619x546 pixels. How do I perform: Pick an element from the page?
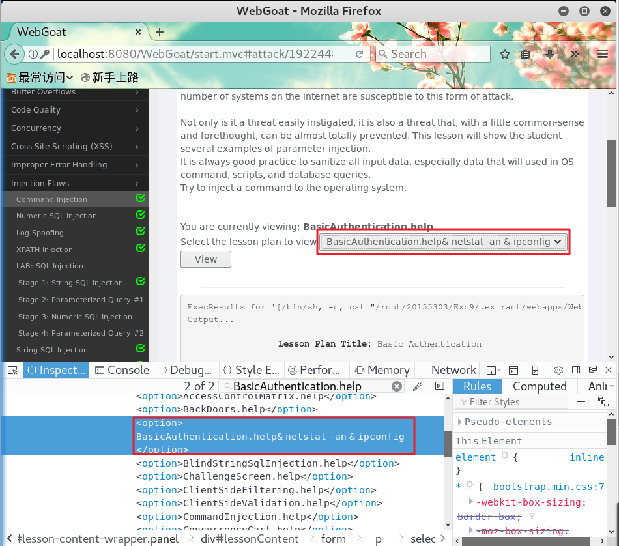[12, 370]
